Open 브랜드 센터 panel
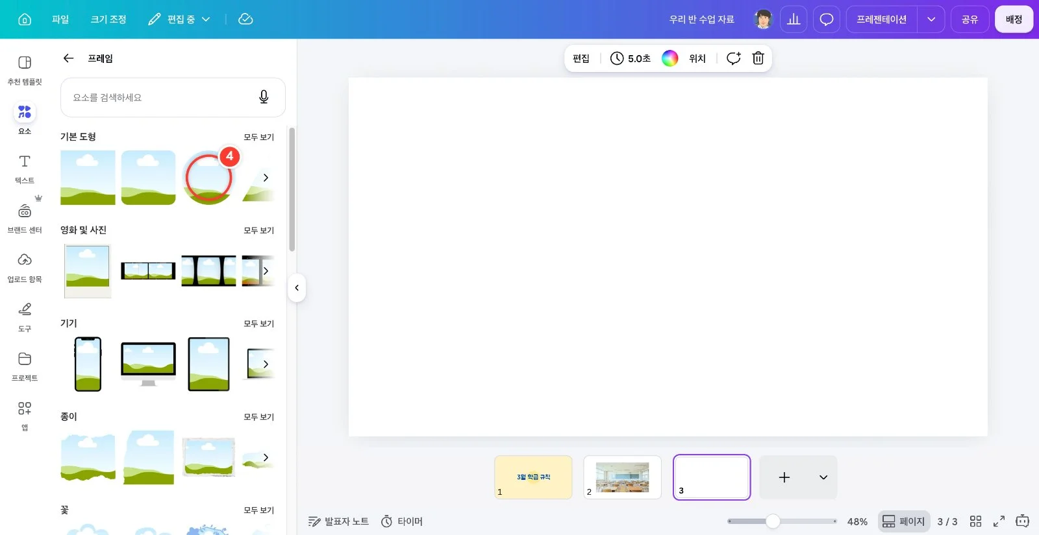Screen dimensions: 1039x535 click(25, 219)
